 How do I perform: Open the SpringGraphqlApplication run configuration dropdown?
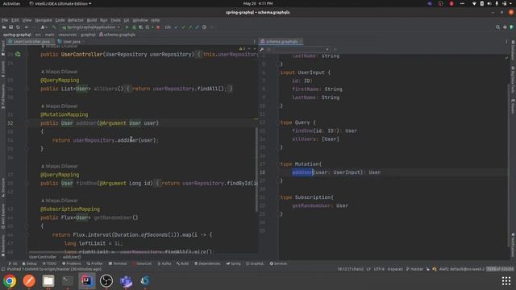[x=90, y=27]
